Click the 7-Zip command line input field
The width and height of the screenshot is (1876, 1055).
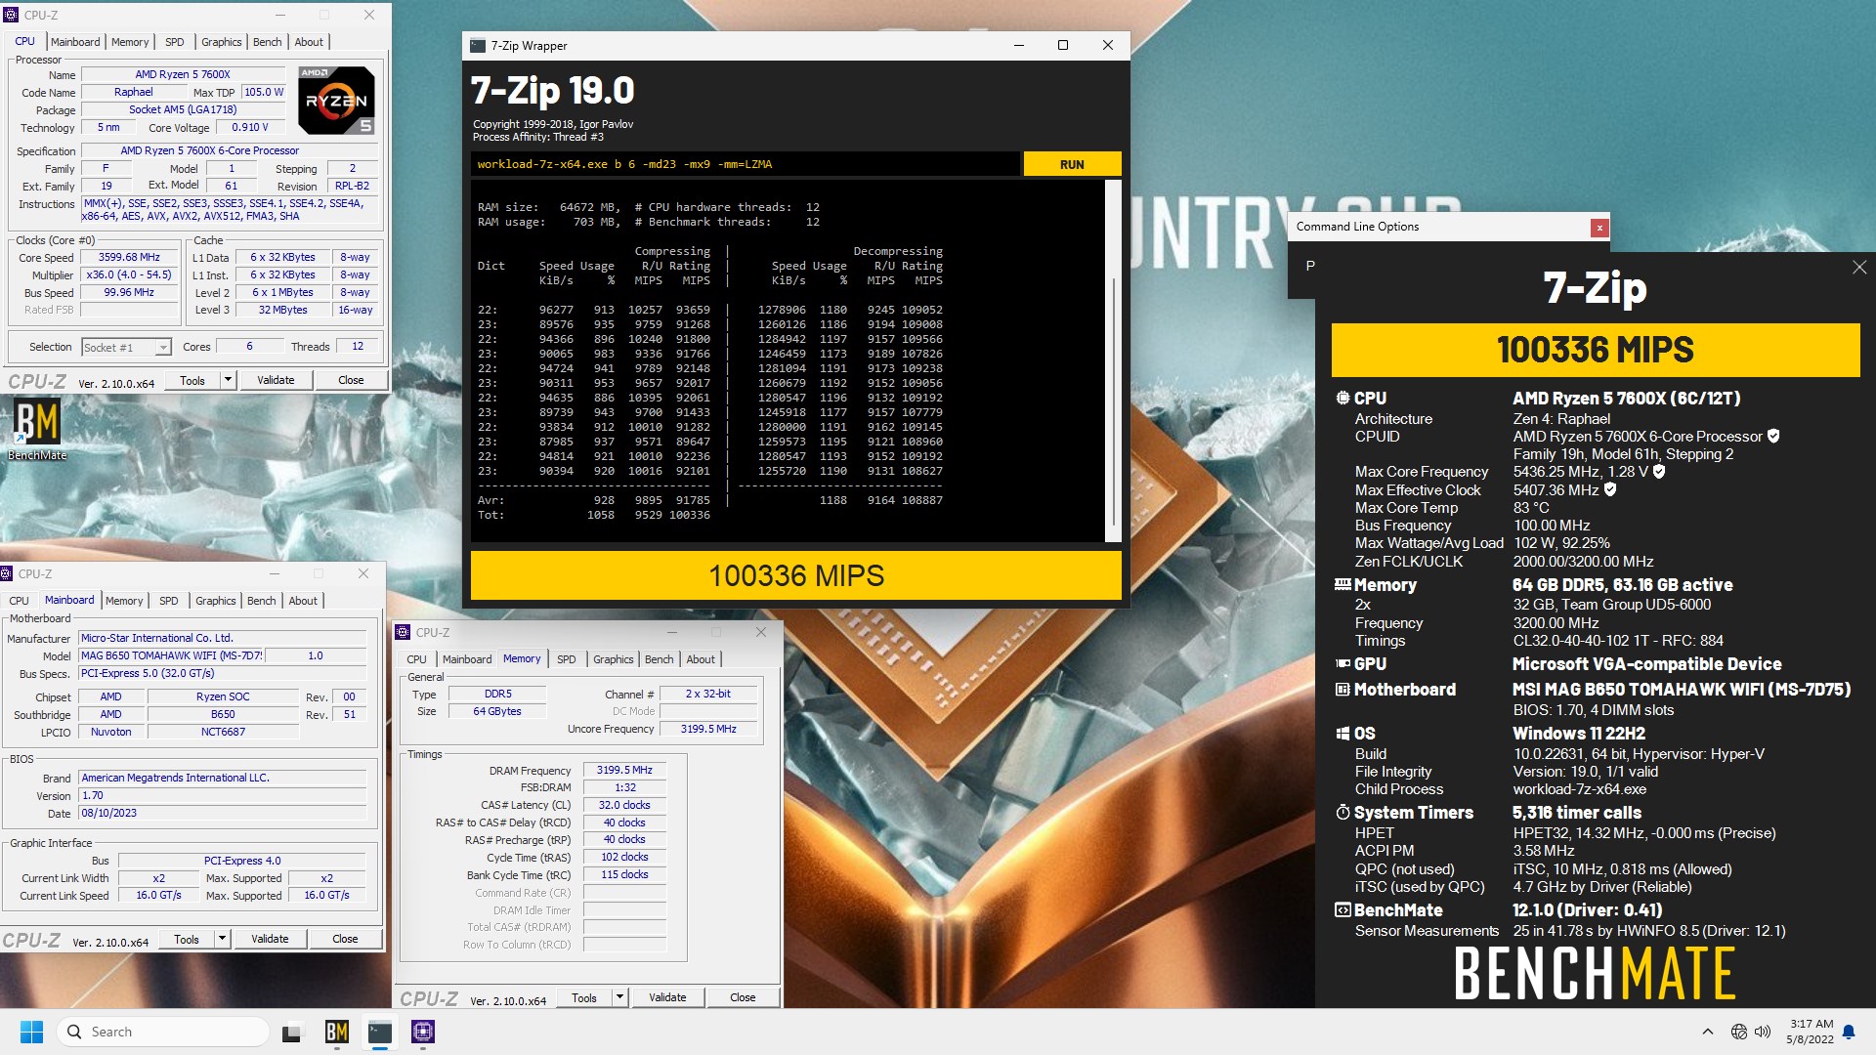pos(746,164)
